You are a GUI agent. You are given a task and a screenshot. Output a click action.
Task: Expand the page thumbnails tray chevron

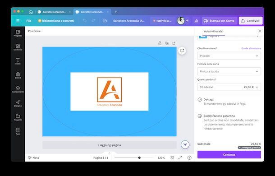[110, 153]
